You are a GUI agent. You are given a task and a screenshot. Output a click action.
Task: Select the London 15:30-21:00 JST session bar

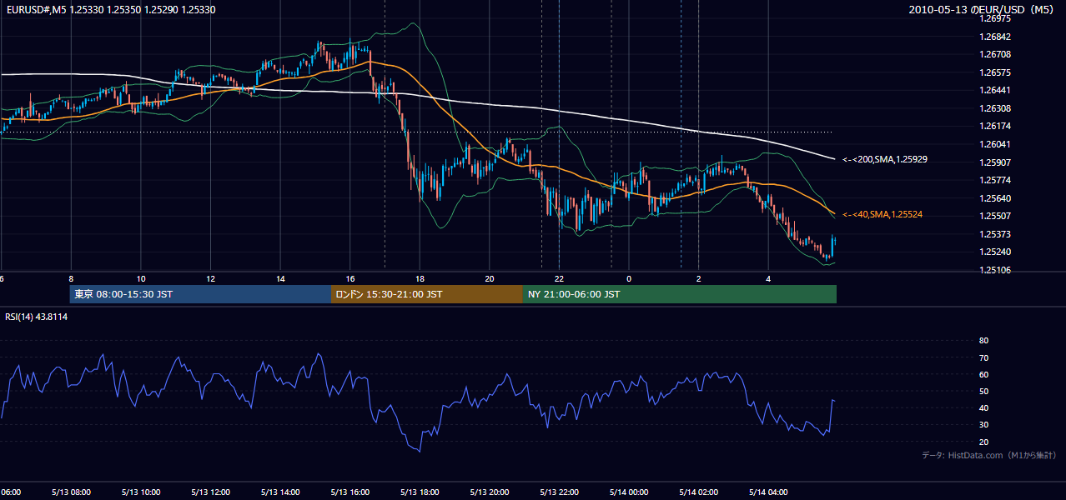pyautogui.click(x=427, y=294)
